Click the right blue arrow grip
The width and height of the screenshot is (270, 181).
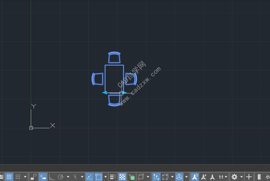coord(124,93)
